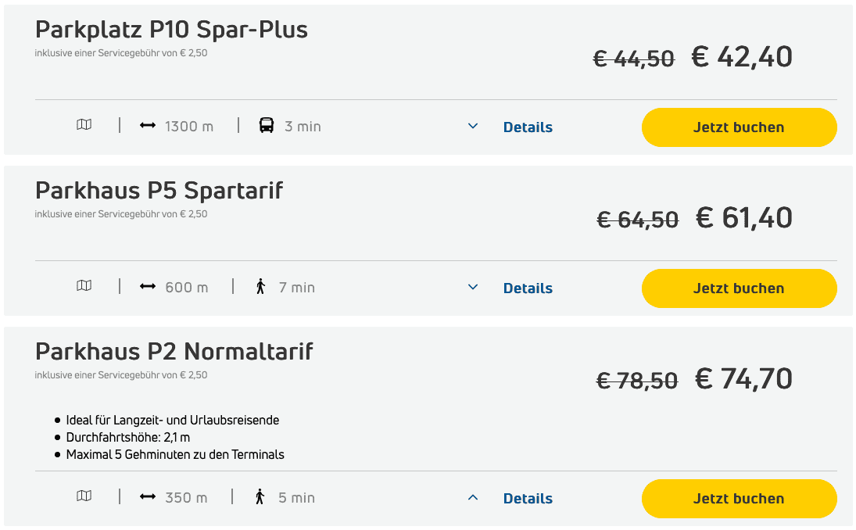The width and height of the screenshot is (856, 530).
Task: Expand details chevron for Parkplatz P10 Spar-Plus
Action: [473, 127]
